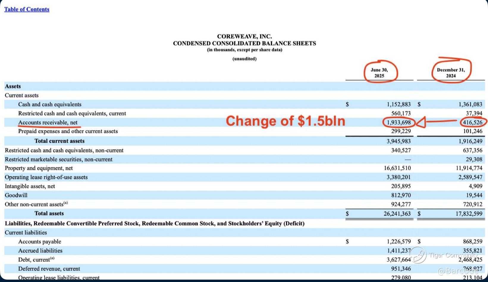The image size is (488, 282).
Task: Select the restricted cash value "560,173"
Action: click(401, 113)
